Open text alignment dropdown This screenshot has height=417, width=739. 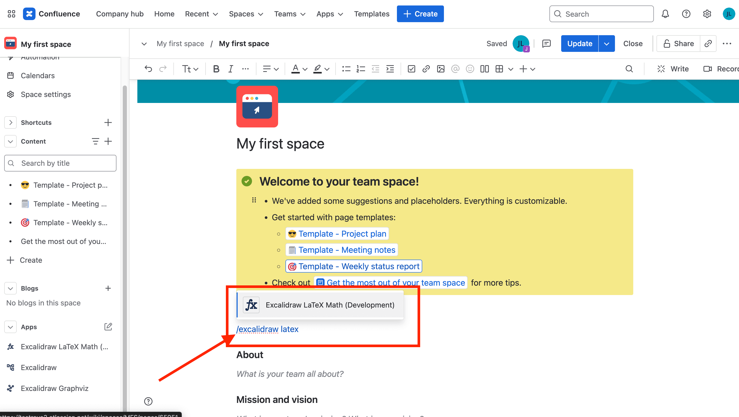(271, 69)
